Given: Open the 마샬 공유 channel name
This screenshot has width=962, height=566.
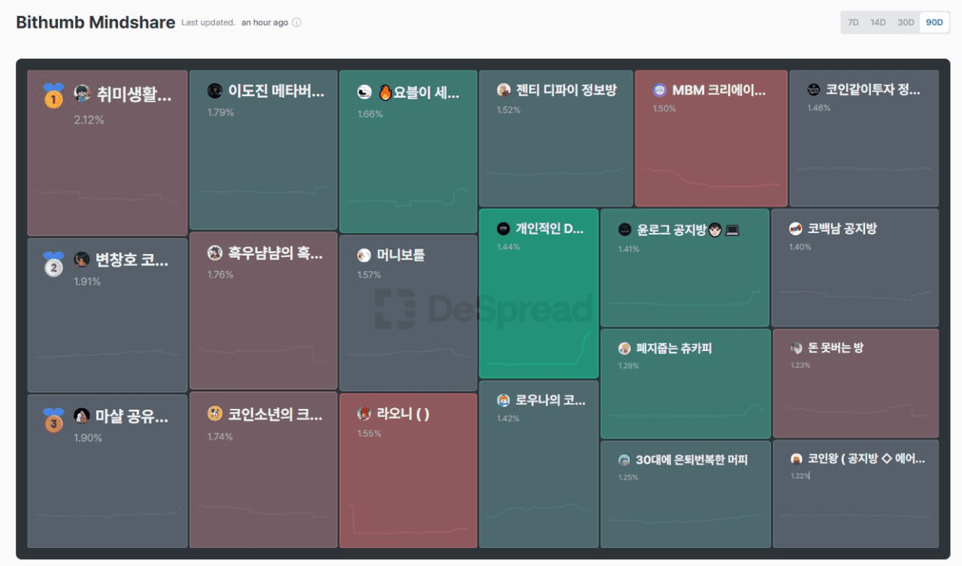Looking at the screenshot, I should point(132,416).
